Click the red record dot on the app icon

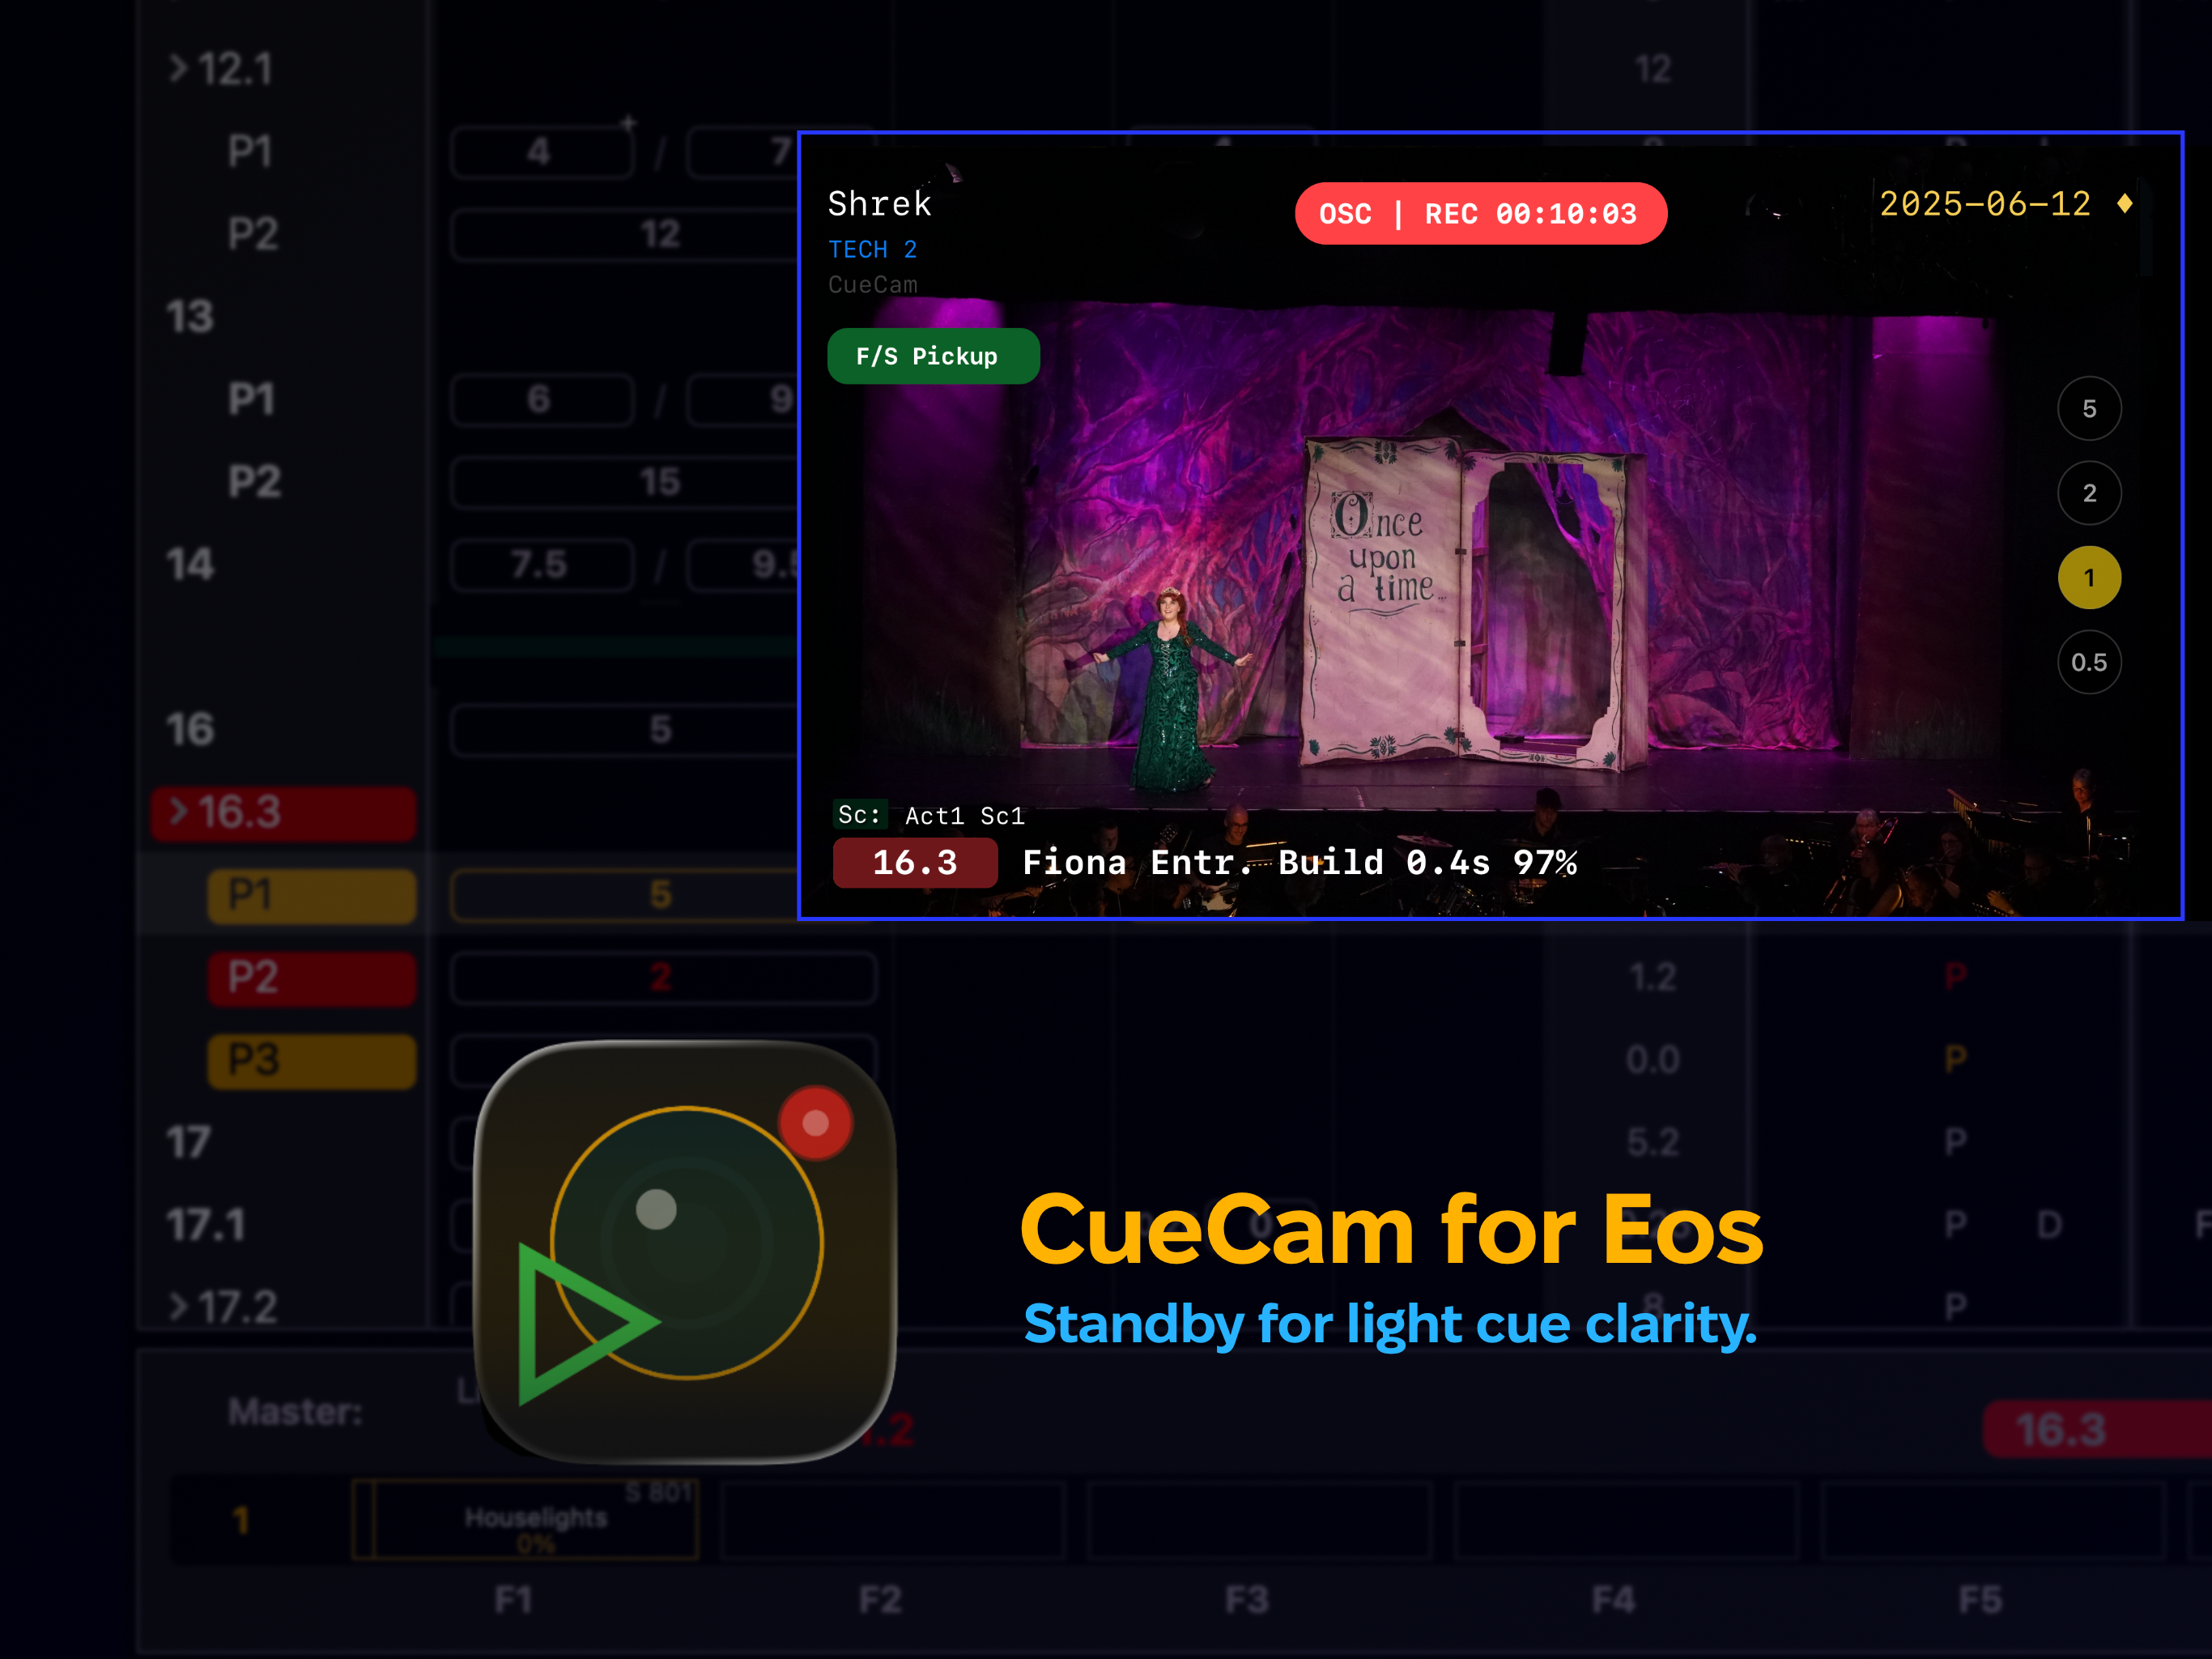coord(815,1123)
